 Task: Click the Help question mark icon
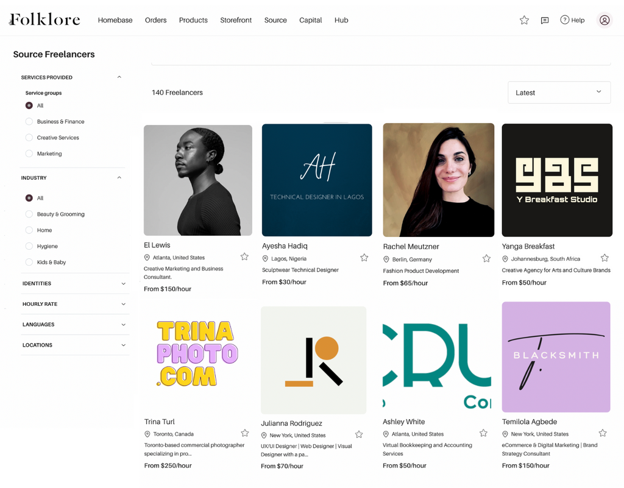pos(565,20)
